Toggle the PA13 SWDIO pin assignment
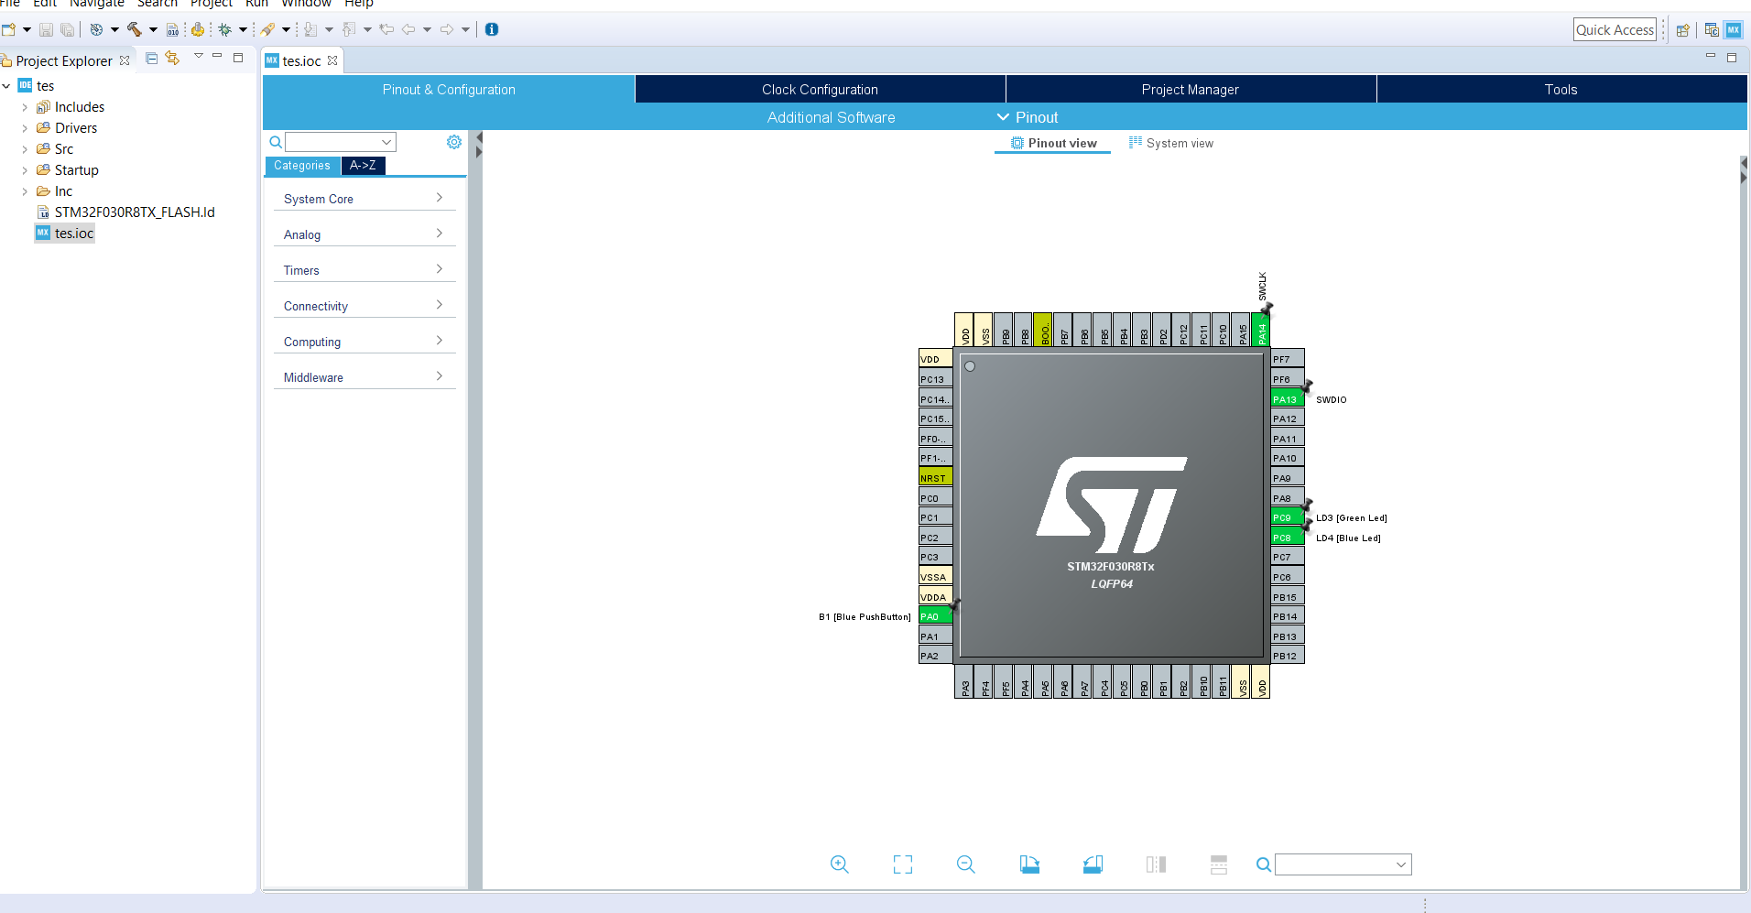 click(x=1286, y=398)
